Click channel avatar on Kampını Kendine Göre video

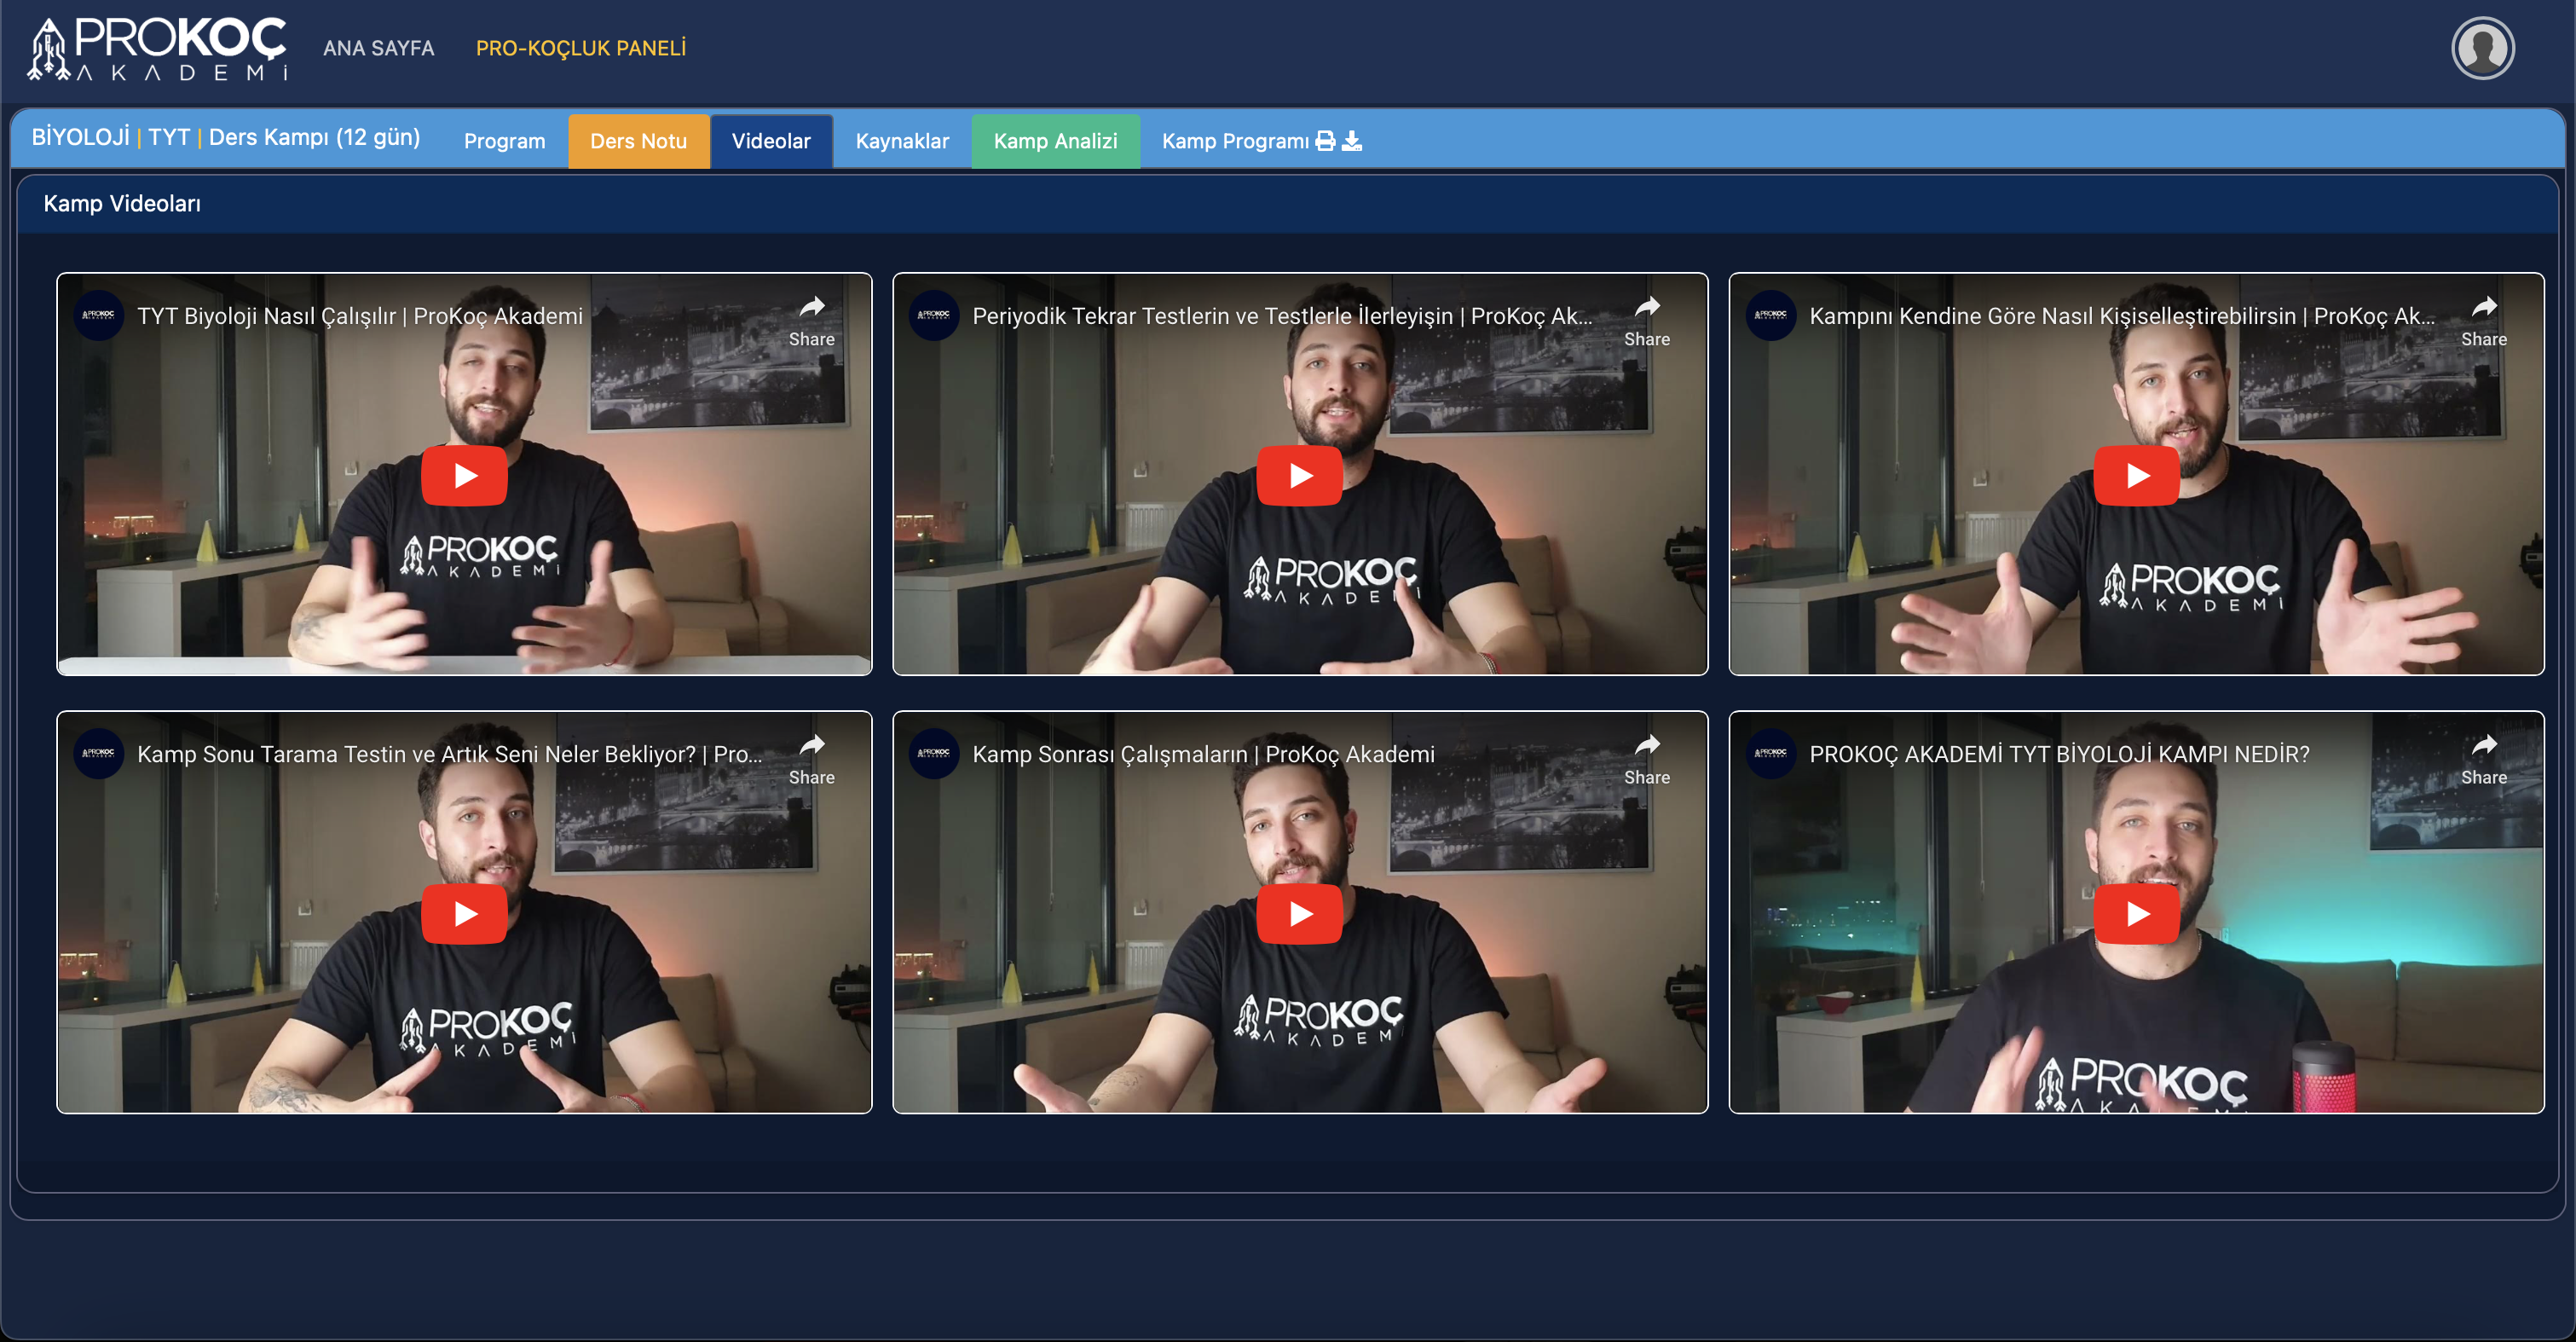tap(1771, 316)
